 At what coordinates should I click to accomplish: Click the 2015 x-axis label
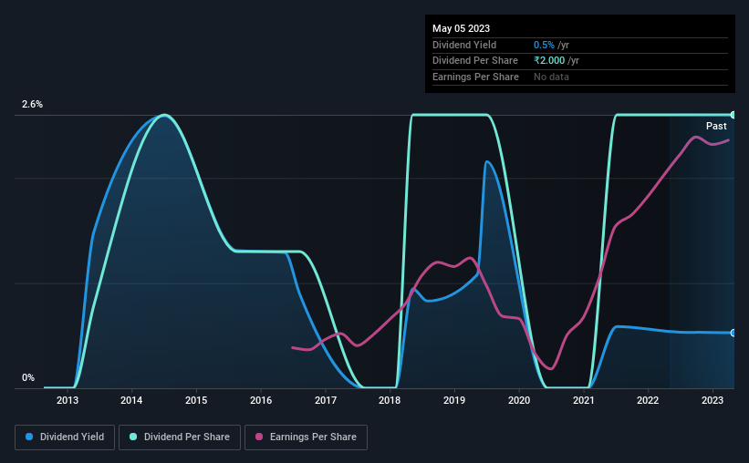click(196, 400)
